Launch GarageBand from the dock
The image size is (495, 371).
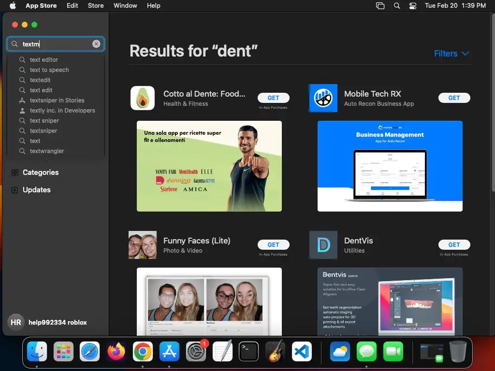click(275, 352)
